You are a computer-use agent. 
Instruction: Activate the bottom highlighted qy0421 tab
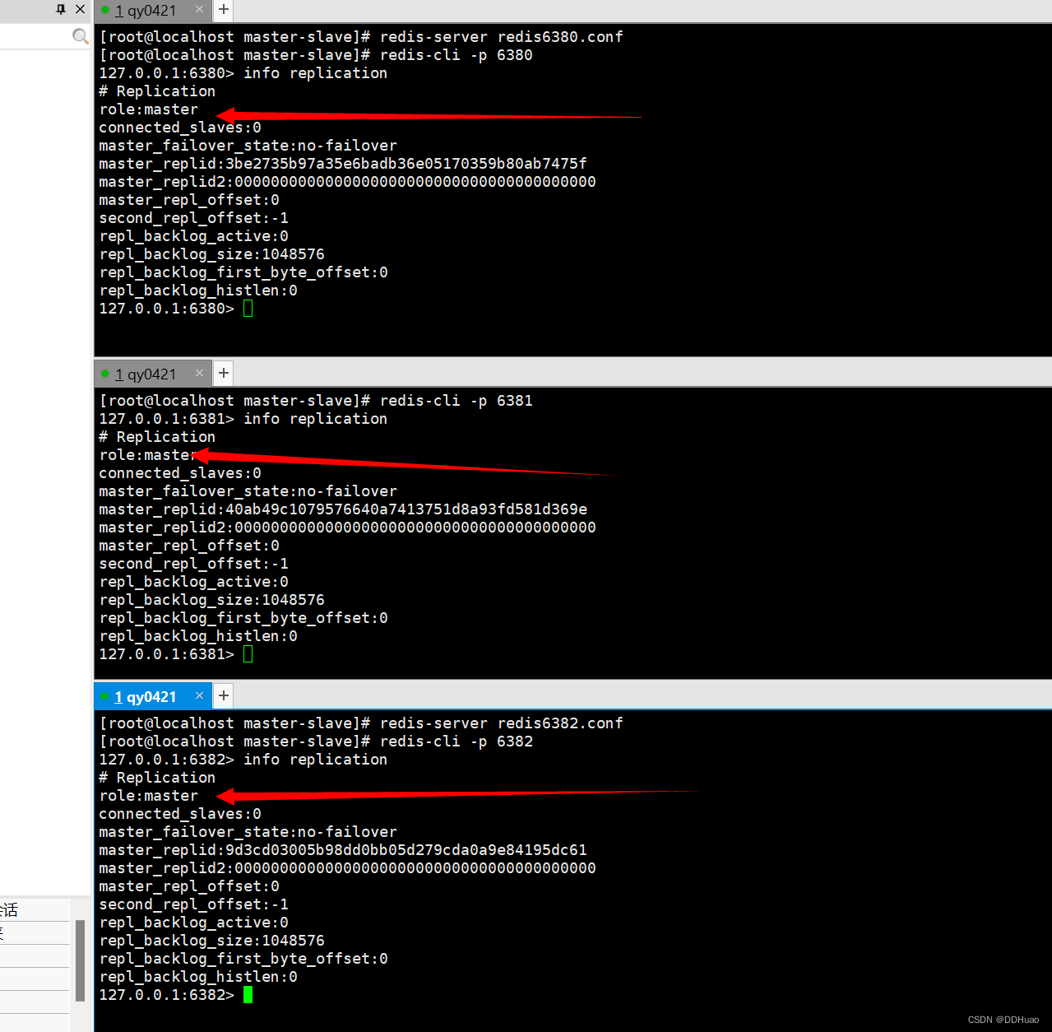click(x=152, y=695)
